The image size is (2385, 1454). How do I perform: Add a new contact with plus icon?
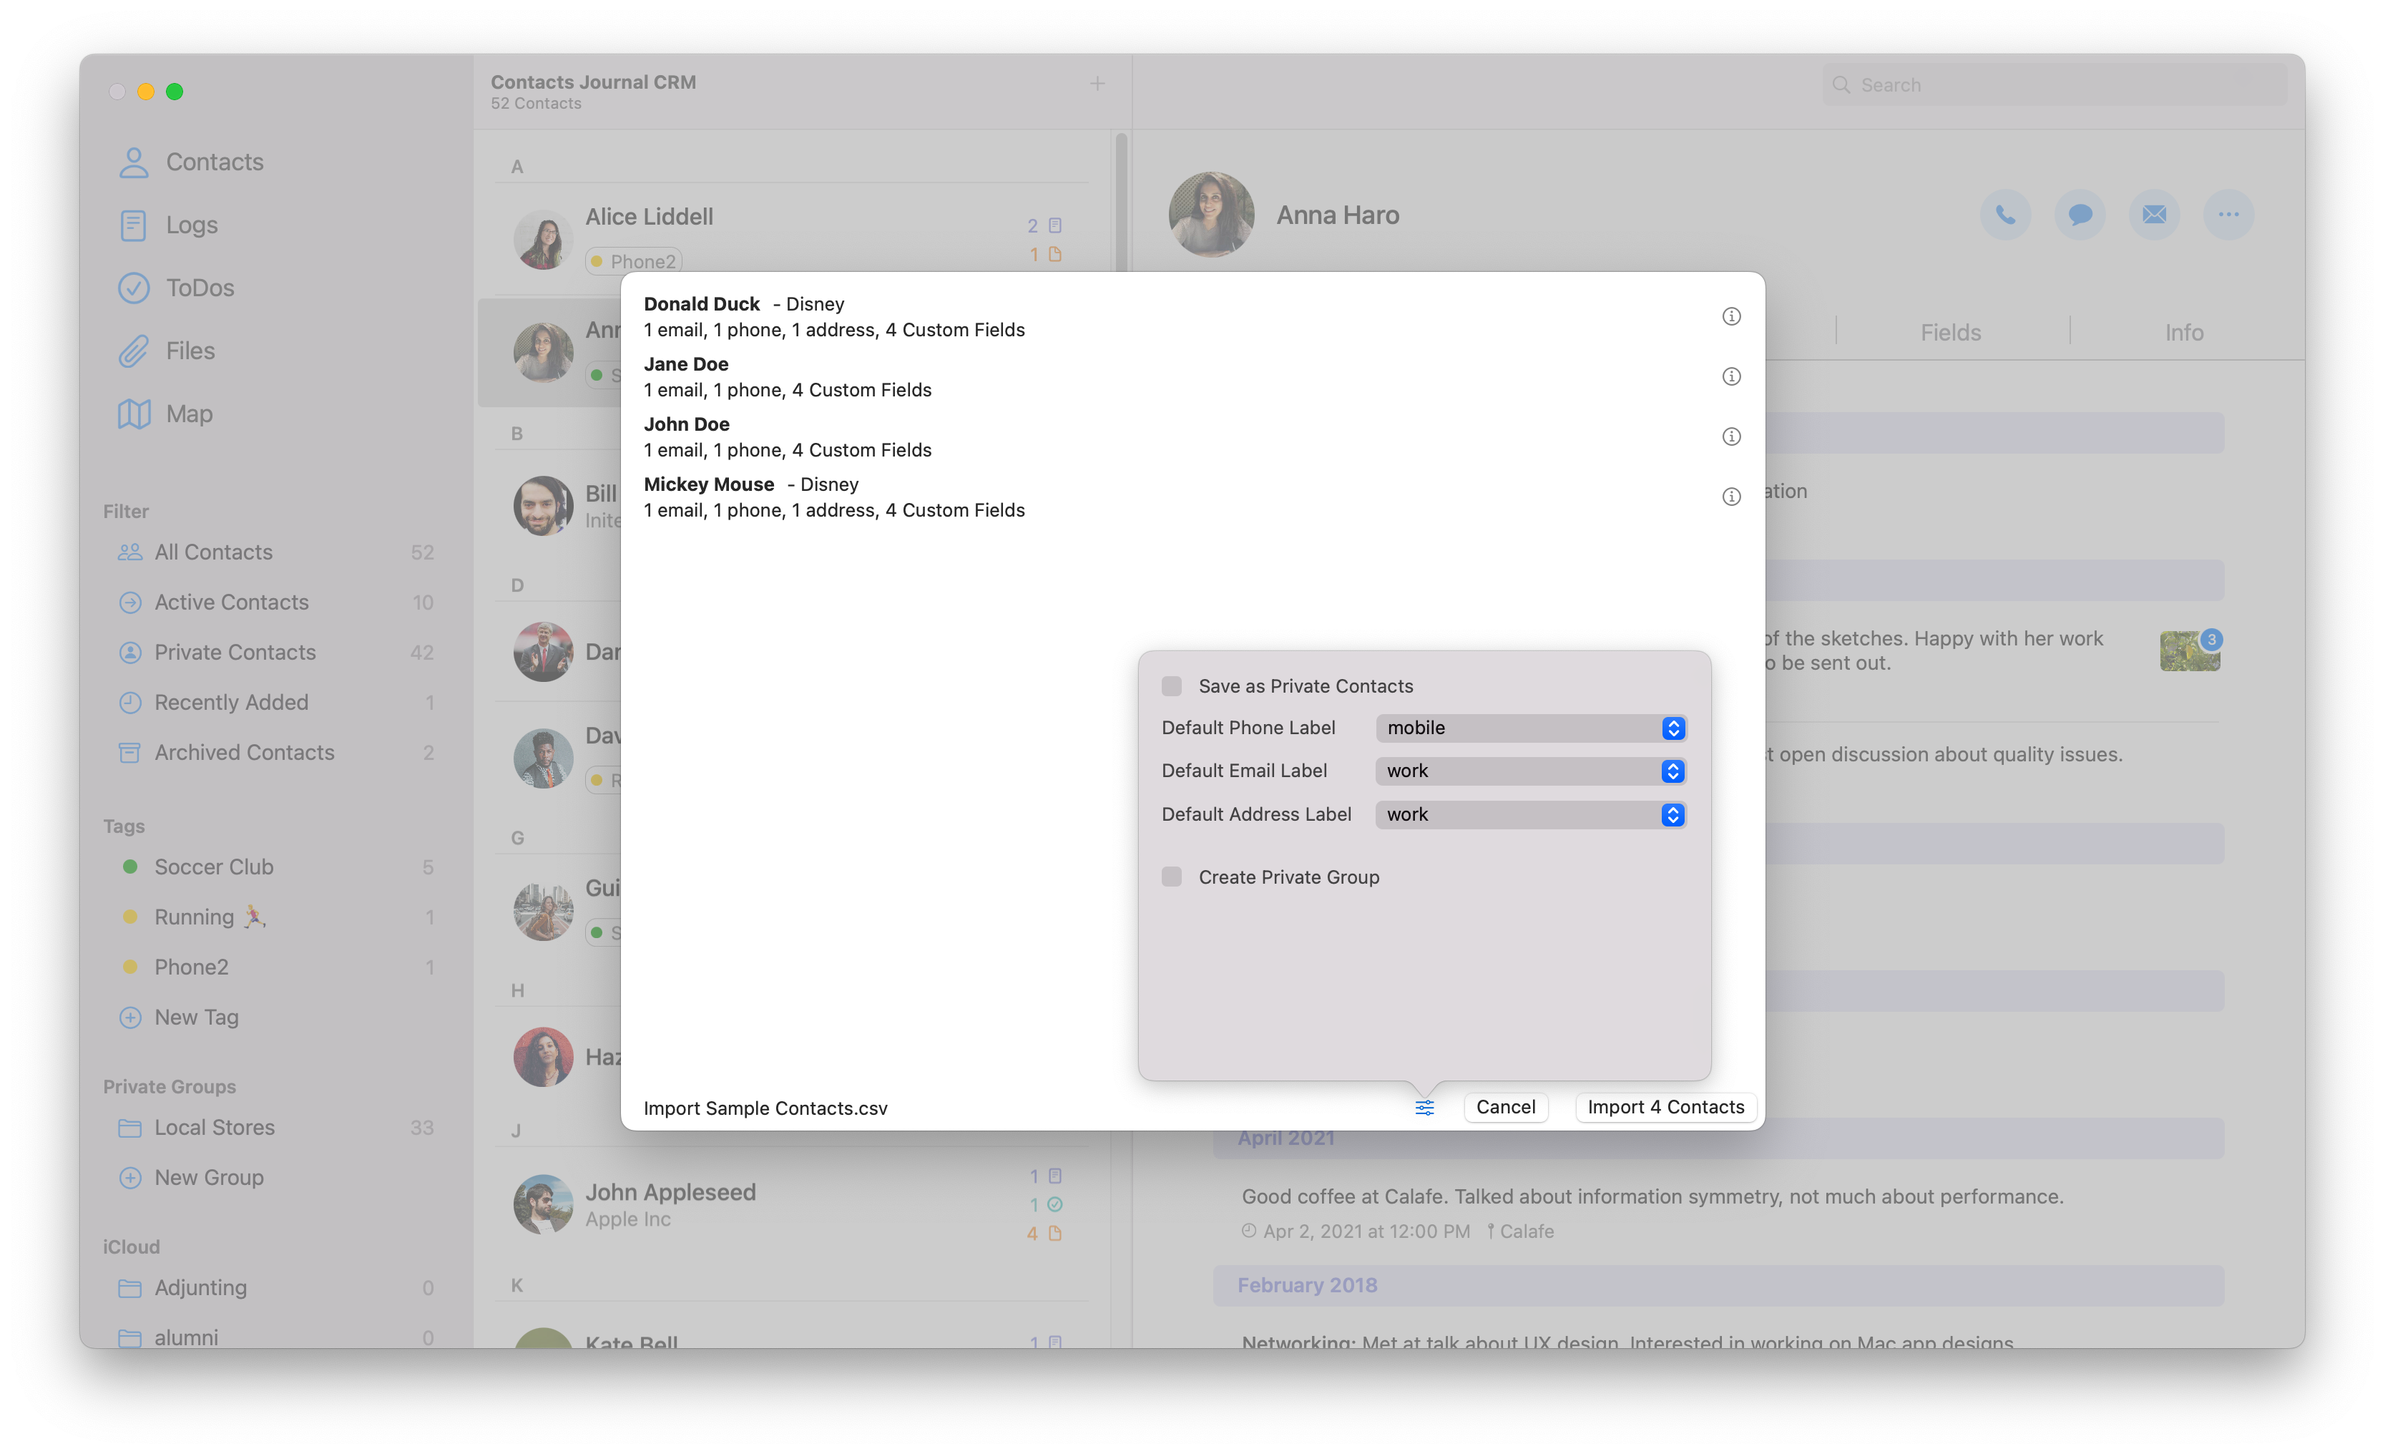[1097, 83]
